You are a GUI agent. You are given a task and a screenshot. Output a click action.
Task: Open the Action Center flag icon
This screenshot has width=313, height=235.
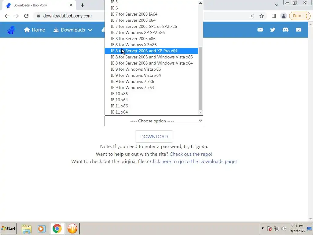click(x=269, y=228)
